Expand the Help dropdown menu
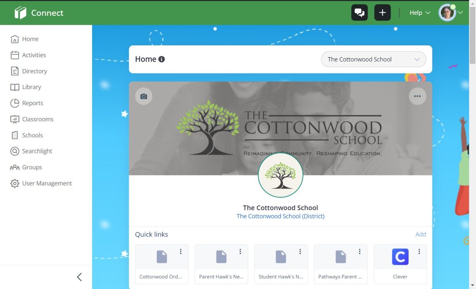This screenshot has width=476, height=289. click(419, 13)
